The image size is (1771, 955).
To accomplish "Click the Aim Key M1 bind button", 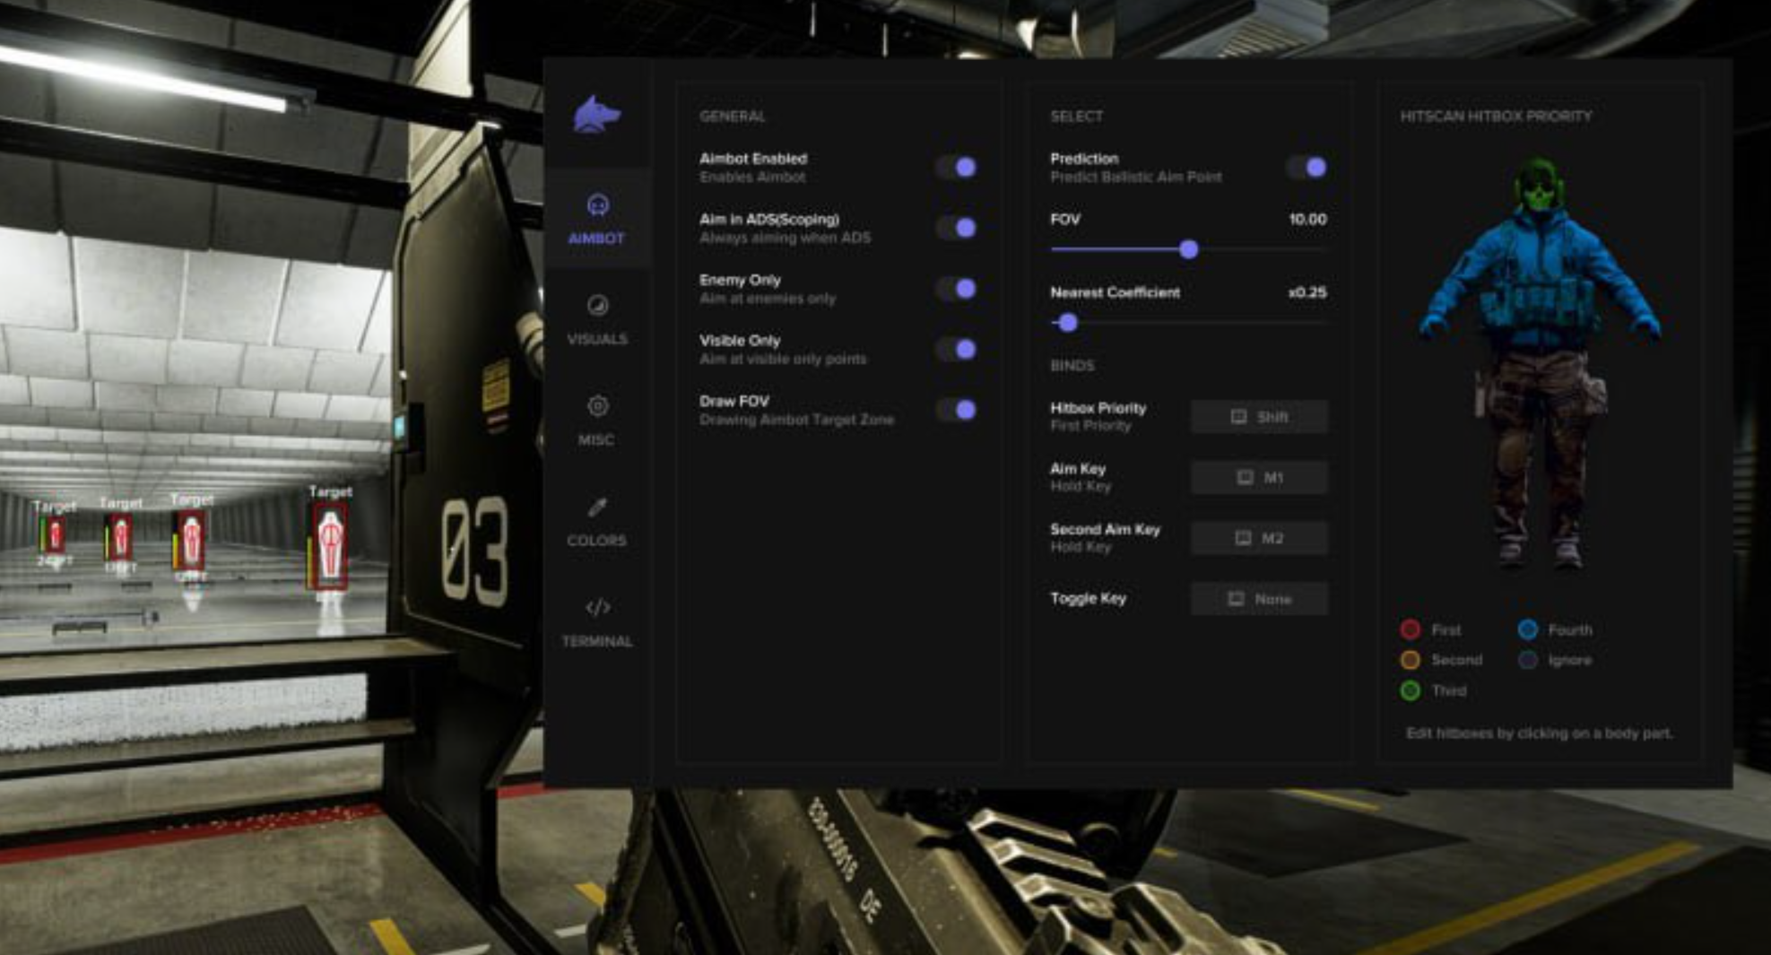I will click(1259, 478).
